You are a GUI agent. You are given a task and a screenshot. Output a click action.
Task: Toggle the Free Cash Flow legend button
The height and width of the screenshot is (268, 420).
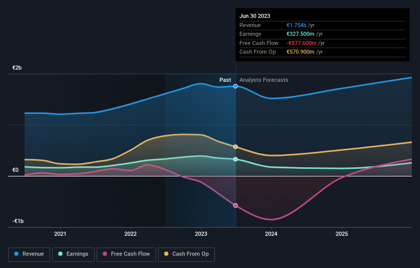click(126, 254)
